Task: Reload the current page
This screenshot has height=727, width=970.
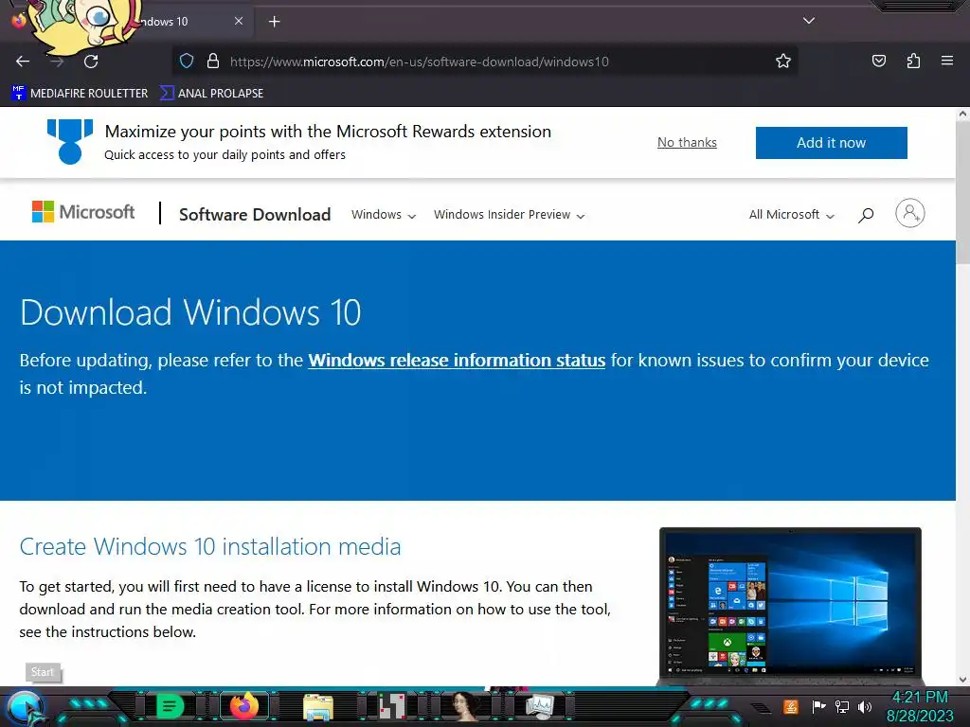Action: pyautogui.click(x=91, y=62)
